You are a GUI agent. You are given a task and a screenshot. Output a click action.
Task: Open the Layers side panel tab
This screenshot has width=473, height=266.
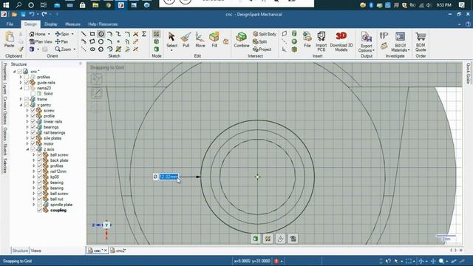[x=5, y=89]
